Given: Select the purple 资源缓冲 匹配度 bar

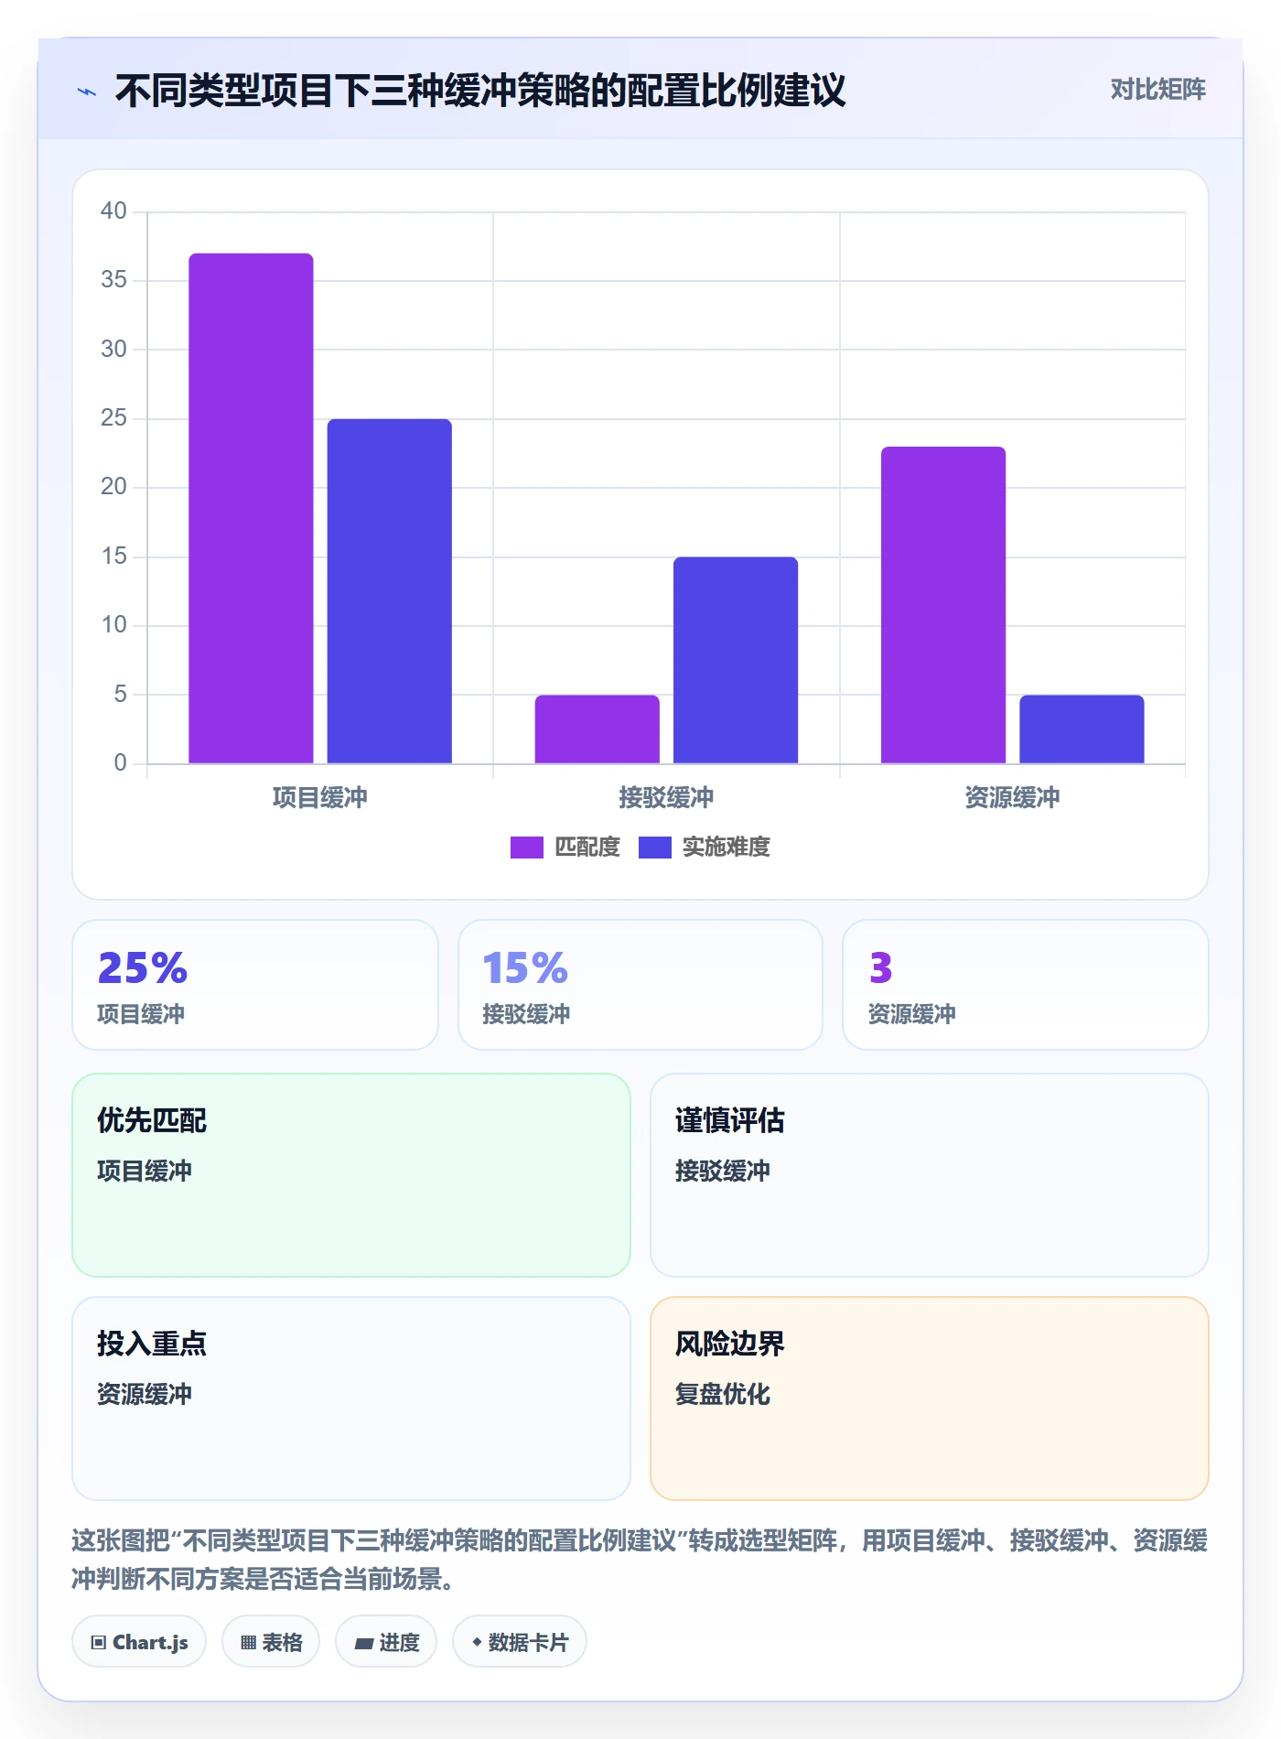Looking at the screenshot, I should coord(943,605).
